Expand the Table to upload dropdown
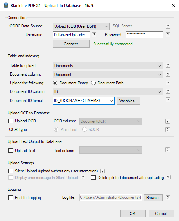 click(x=108, y=66)
